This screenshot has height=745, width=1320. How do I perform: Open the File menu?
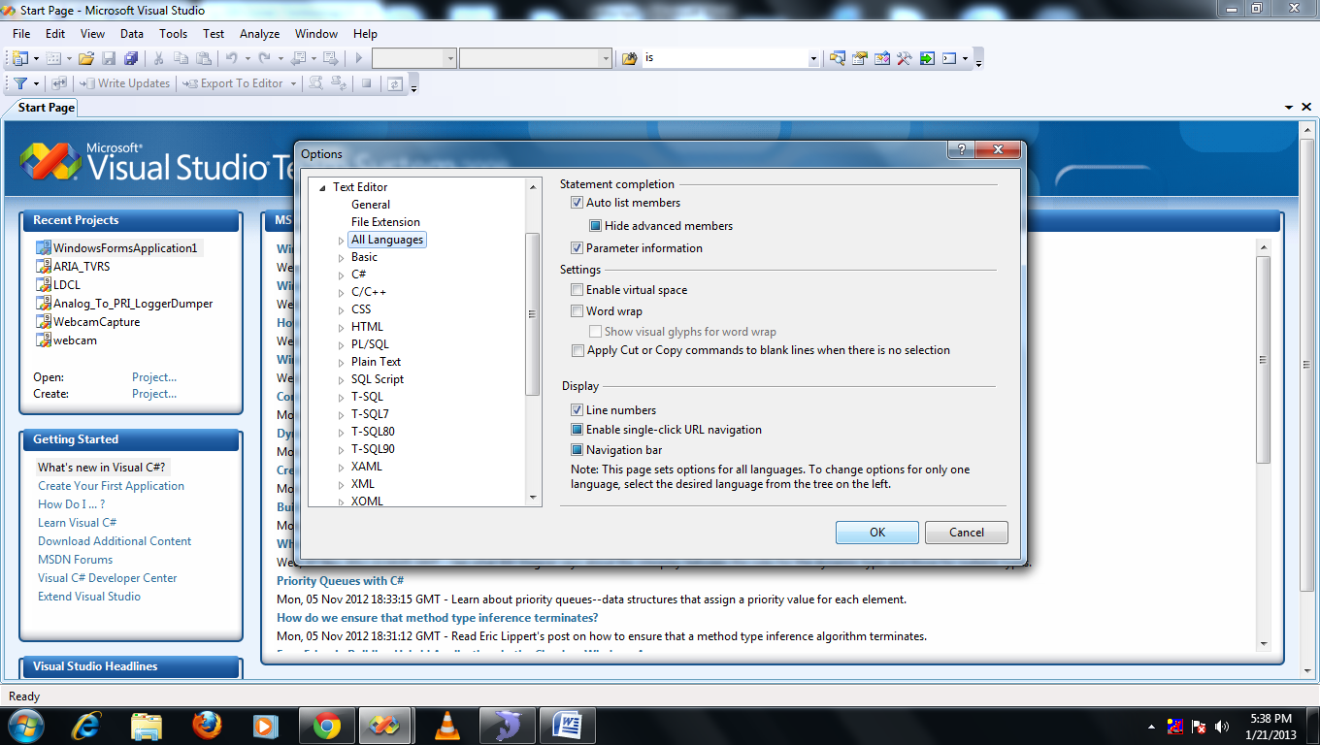click(21, 33)
